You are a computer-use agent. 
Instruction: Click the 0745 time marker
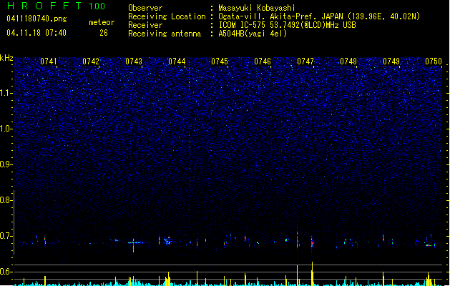click(220, 61)
